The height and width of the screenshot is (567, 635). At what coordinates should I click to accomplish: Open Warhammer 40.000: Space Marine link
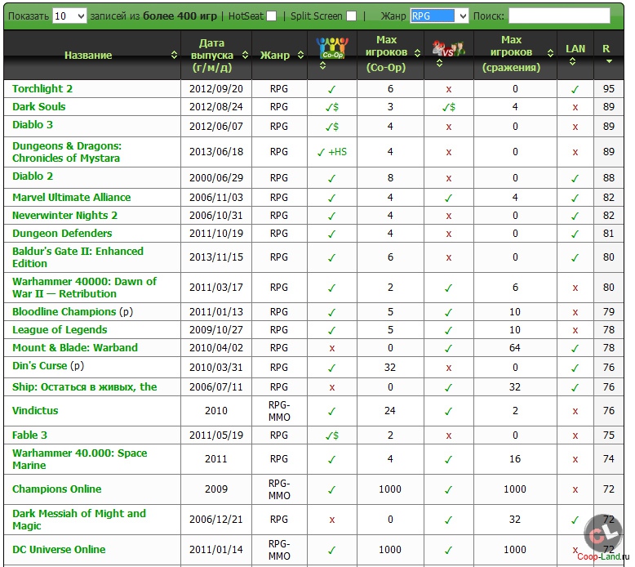(x=80, y=459)
